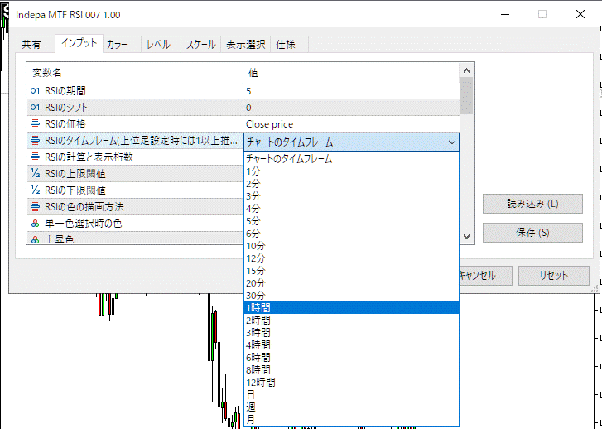Click the parameter list scroll down arrow
The image size is (602, 429).
point(466,237)
